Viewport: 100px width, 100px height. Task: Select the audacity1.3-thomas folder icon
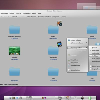pyautogui.click(x=14, y=30)
